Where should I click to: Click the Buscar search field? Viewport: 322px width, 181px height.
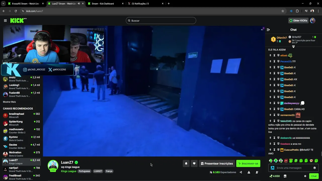161,21
